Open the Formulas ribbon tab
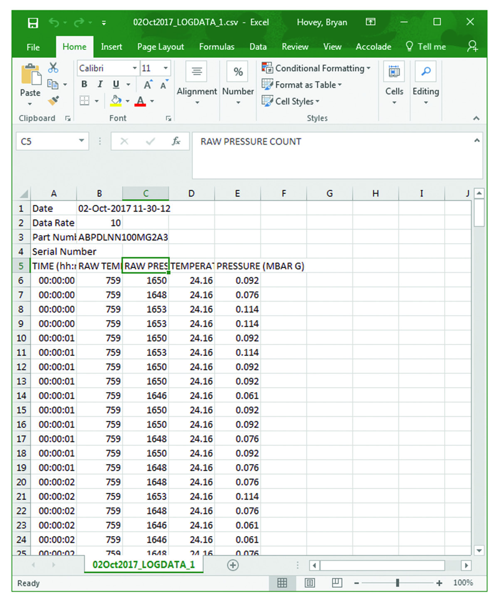Screen dimensions: 499x599 coord(217,47)
